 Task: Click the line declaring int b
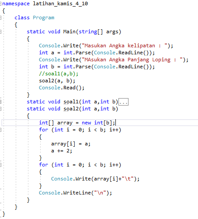click(97, 67)
